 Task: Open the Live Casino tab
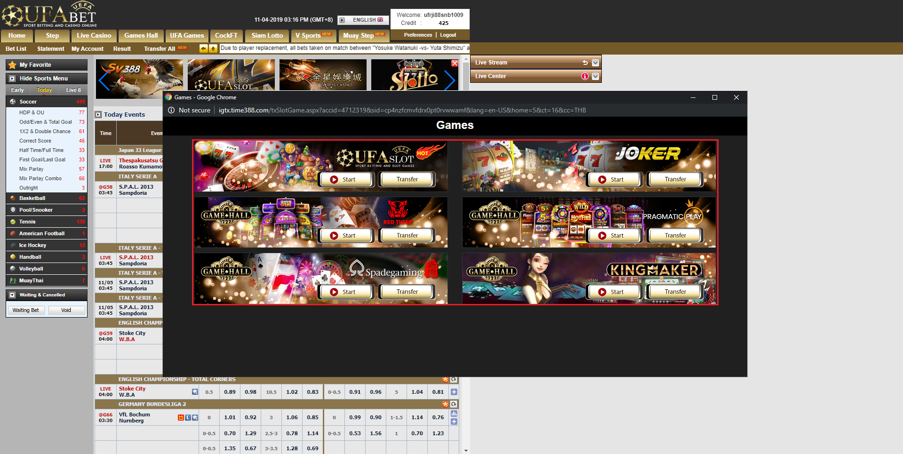coord(94,36)
